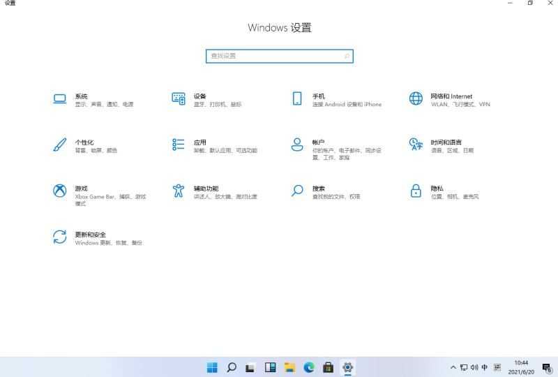Expand hidden tray icons chevron

(453, 367)
